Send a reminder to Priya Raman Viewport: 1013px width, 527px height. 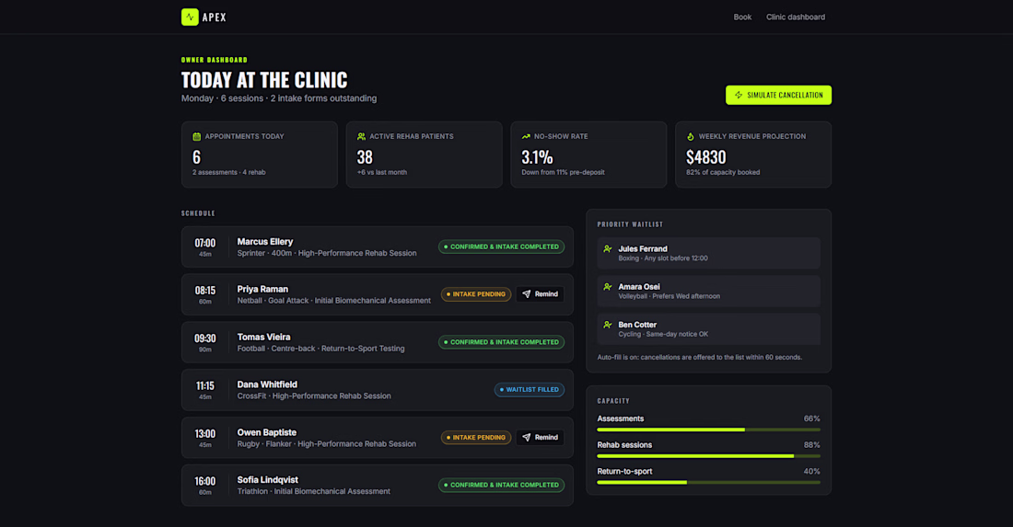pyautogui.click(x=540, y=294)
